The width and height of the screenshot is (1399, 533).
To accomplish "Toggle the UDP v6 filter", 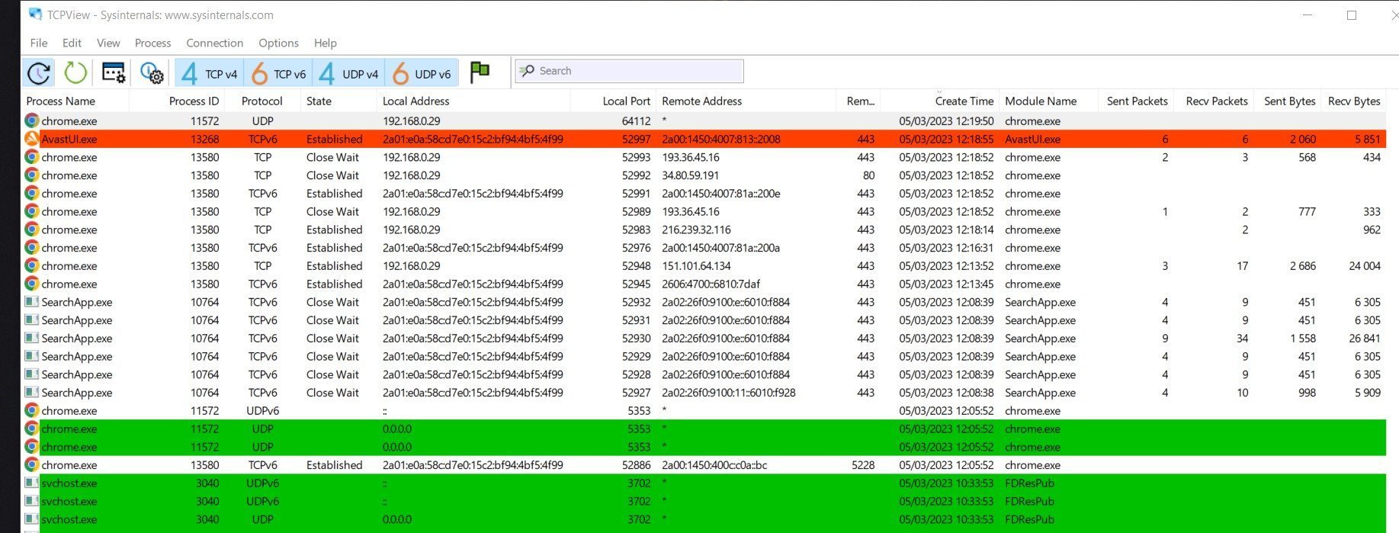I will pyautogui.click(x=422, y=73).
